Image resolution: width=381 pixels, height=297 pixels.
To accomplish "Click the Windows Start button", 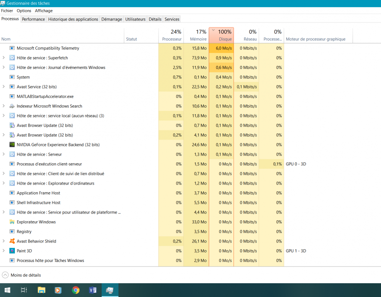I will (7, 290).
